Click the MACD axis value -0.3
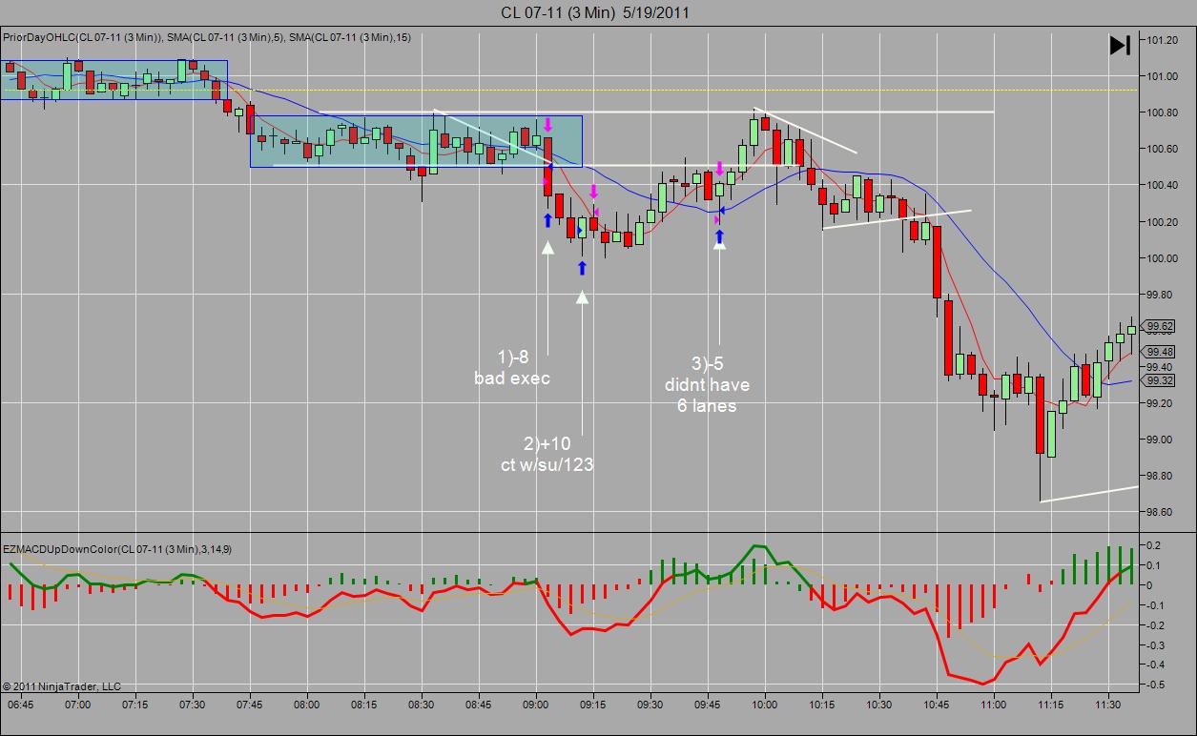Viewport: 1197px width, 736px height. (1156, 645)
